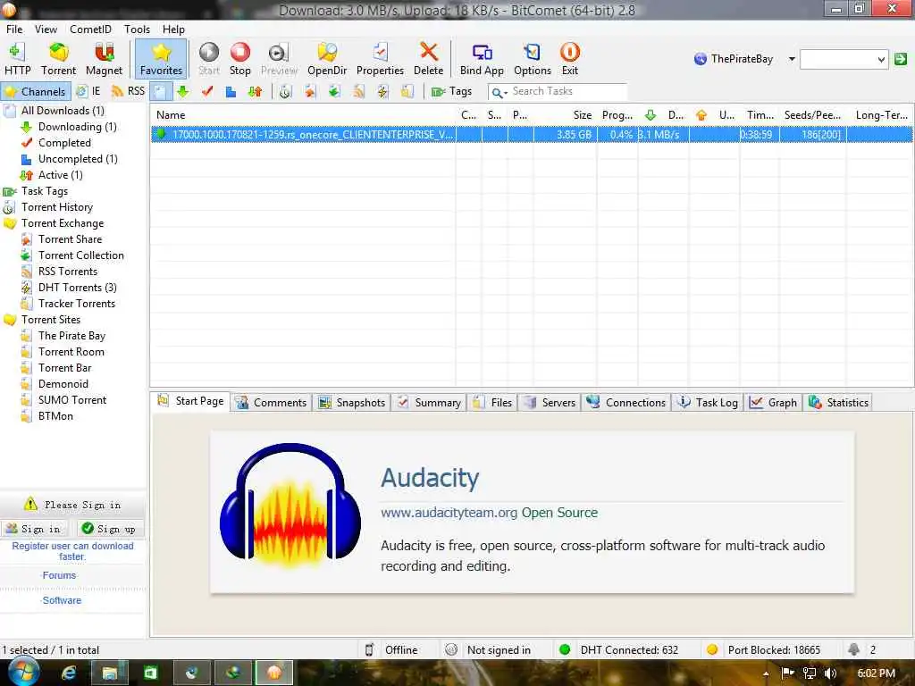Open the Forums link
The height and width of the screenshot is (686, 915).
[x=59, y=576]
